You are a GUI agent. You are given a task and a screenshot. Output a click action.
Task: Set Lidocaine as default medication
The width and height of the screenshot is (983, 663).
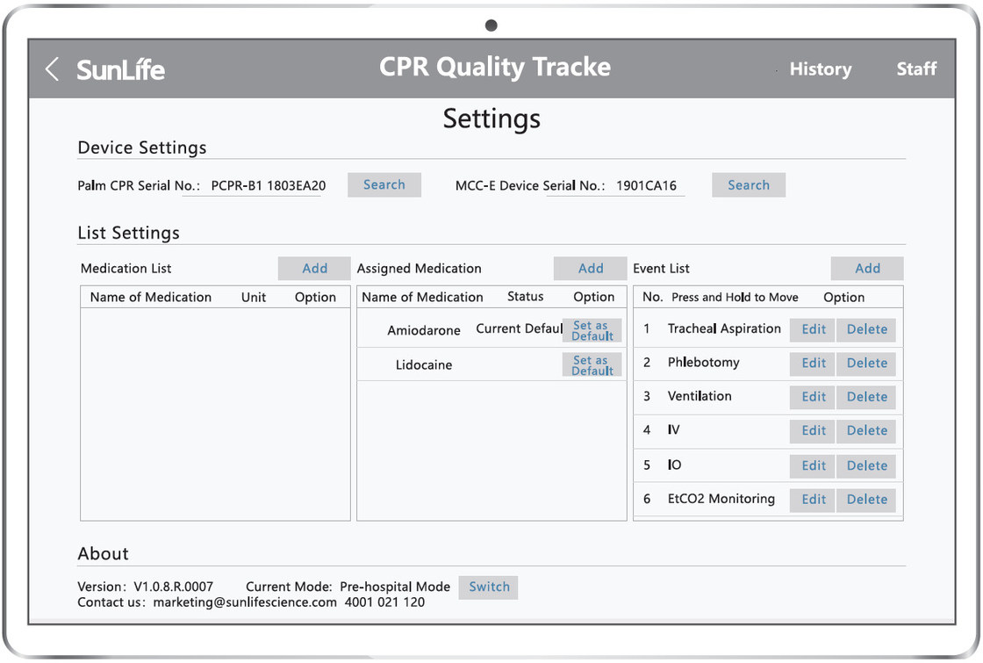[592, 365]
